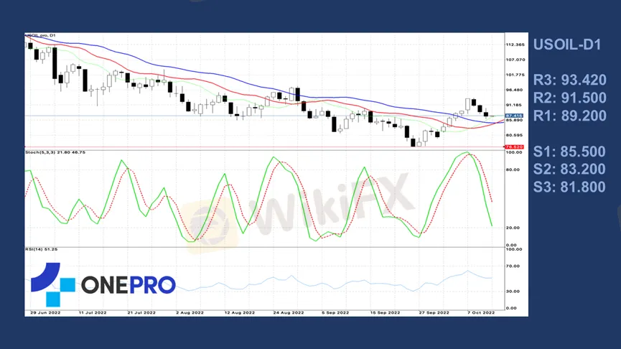Click the 29 Jun 2022 date marker

pyautogui.click(x=45, y=312)
